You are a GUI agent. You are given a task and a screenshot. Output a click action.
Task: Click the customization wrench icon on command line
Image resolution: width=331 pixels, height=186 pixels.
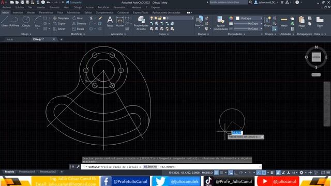click(x=78, y=166)
